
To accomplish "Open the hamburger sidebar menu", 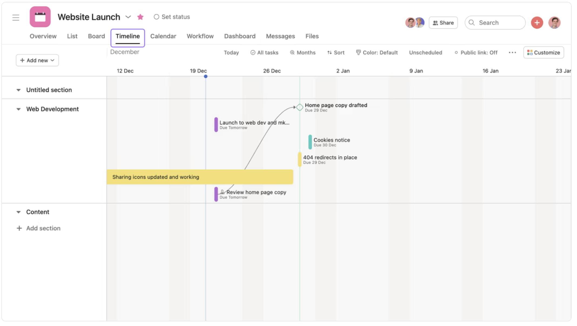I will (x=16, y=18).
